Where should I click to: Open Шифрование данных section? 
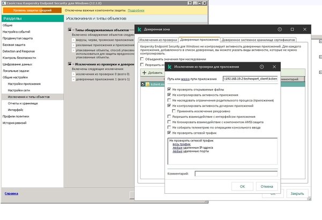coord(18,64)
